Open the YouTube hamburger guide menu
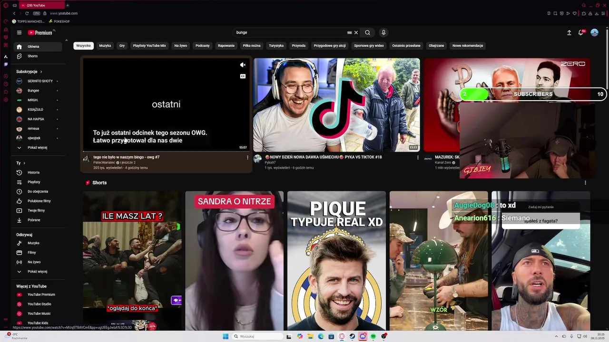This screenshot has width=609, height=342. [19, 33]
